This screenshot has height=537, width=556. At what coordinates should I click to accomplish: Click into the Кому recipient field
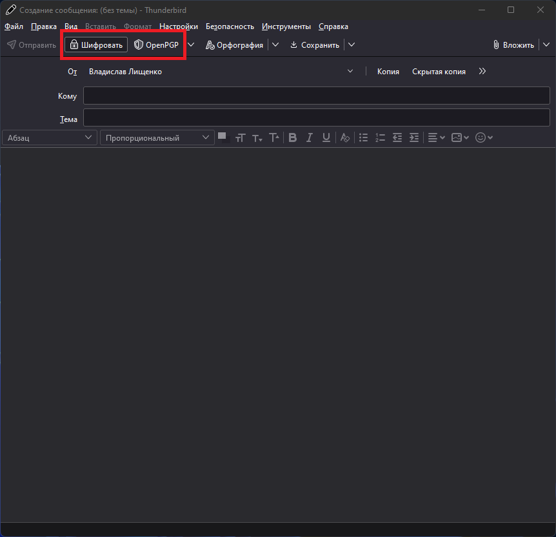(316, 96)
